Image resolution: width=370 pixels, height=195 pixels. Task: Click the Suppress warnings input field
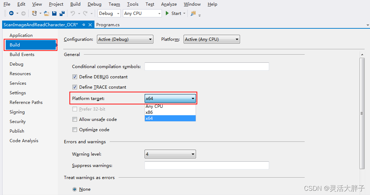pos(207,165)
